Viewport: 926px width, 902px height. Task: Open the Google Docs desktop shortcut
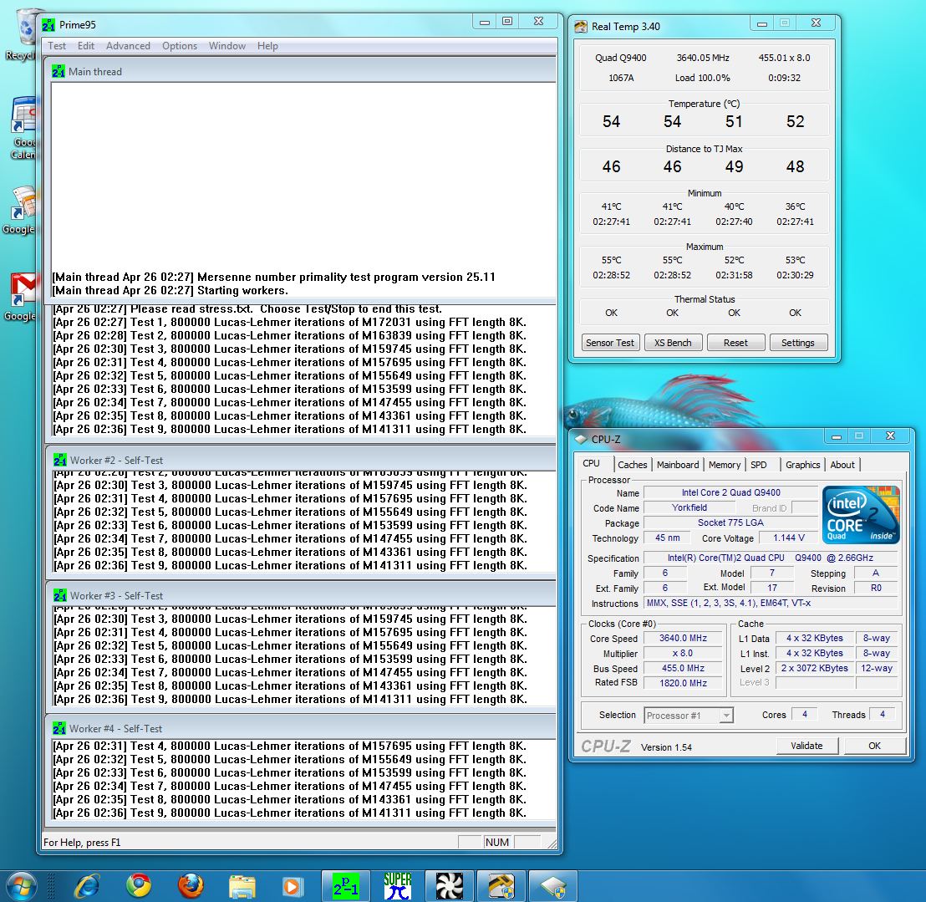coord(21,210)
